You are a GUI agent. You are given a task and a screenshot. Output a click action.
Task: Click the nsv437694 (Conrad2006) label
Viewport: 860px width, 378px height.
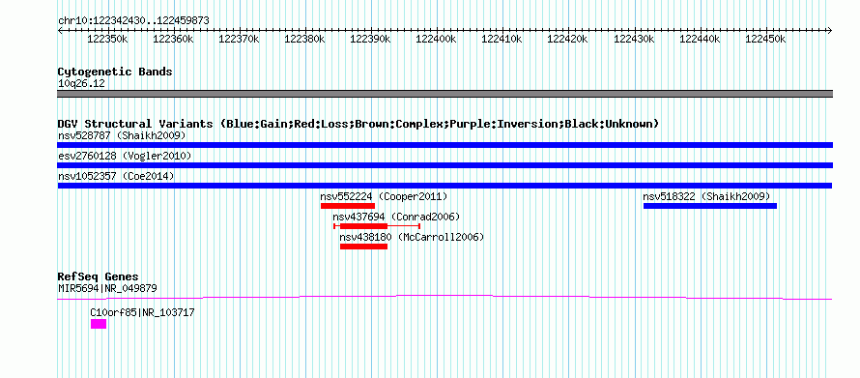pos(396,217)
